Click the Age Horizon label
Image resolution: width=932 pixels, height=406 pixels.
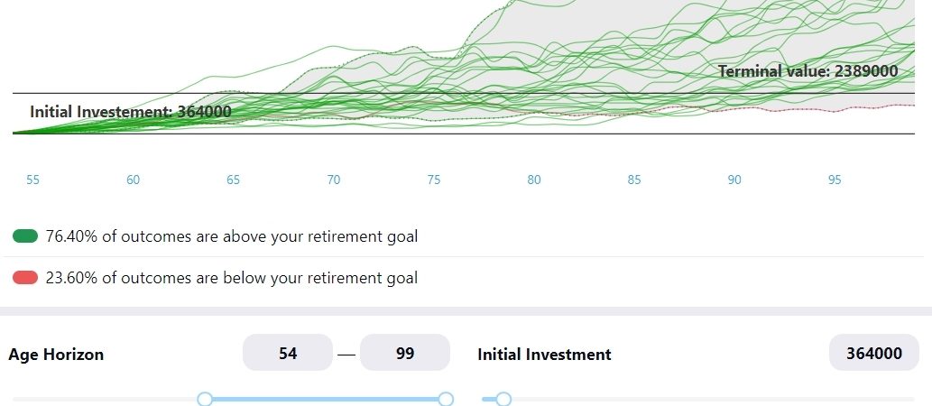point(56,355)
